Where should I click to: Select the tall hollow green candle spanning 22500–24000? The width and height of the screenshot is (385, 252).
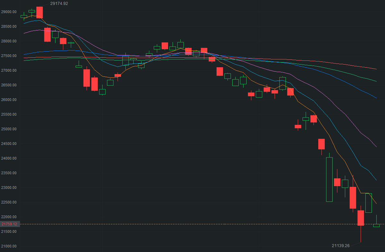click(x=329, y=179)
